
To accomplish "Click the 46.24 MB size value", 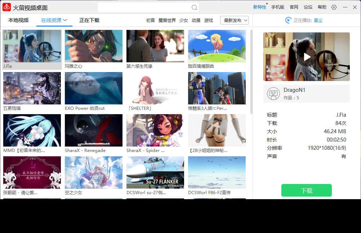I will [335, 131].
